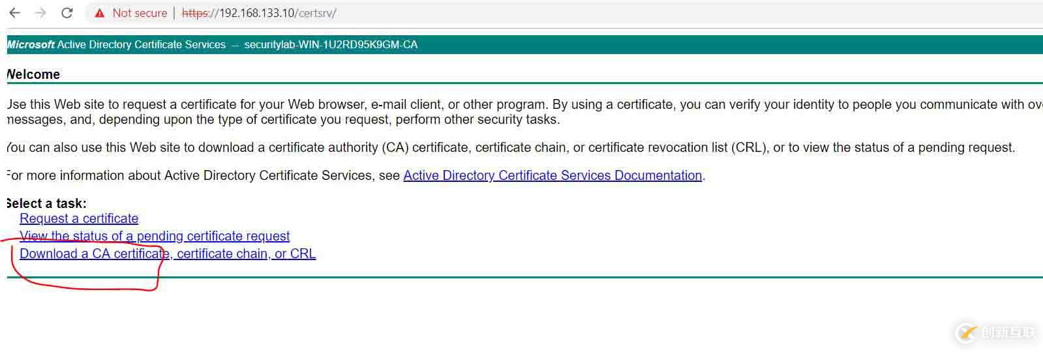1043x352 pixels.
Task: Open the "Request a certificate" link
Action: coord(79,218)
